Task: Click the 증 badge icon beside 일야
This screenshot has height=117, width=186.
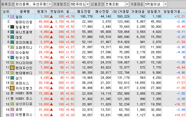Action: tap(12, 17)
